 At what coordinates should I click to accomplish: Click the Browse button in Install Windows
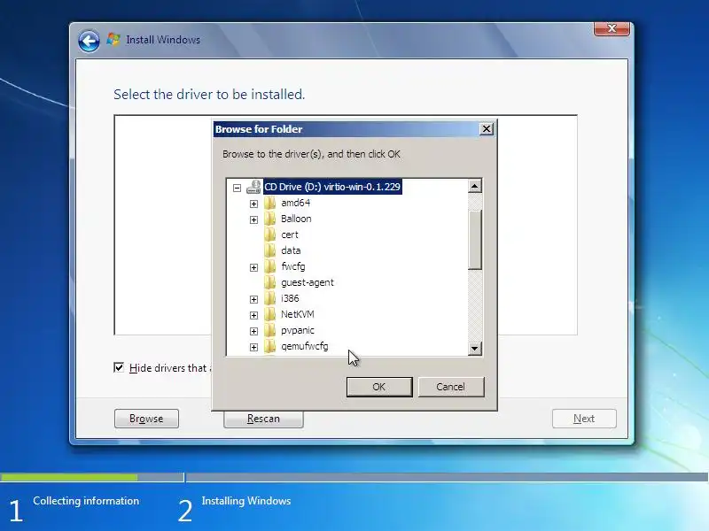pos(146,419)
